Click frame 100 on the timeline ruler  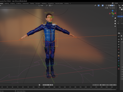point(33,87)
